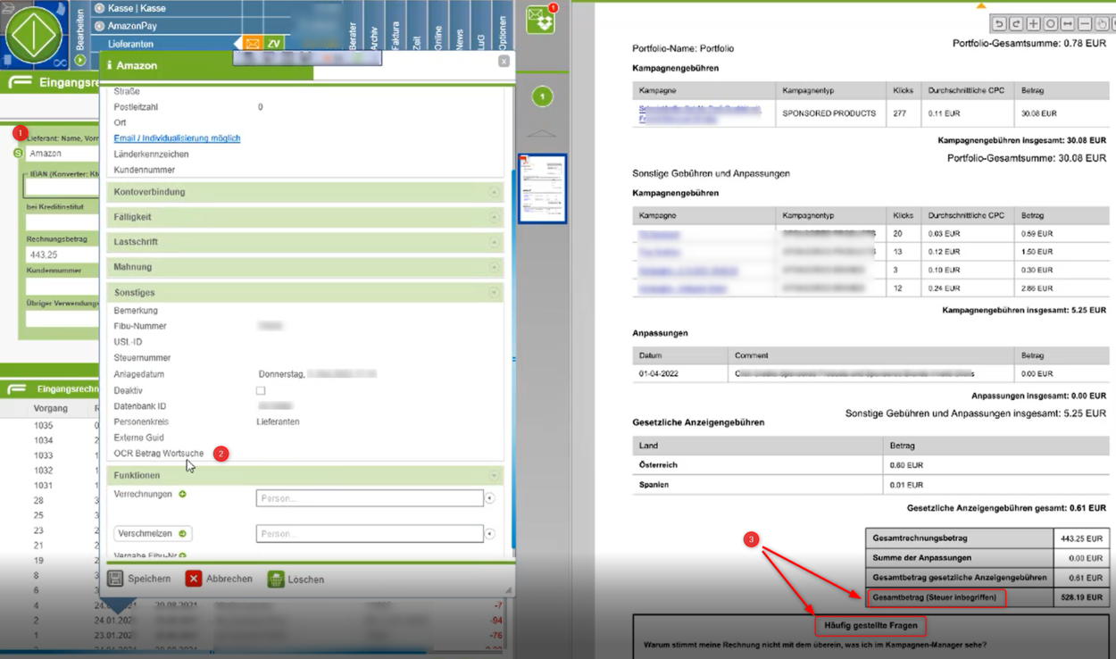The width and height of the screenshot is (1116, 659).
Task: Click the green ZV icon beside Lieferanten
Action: (274, 43)
